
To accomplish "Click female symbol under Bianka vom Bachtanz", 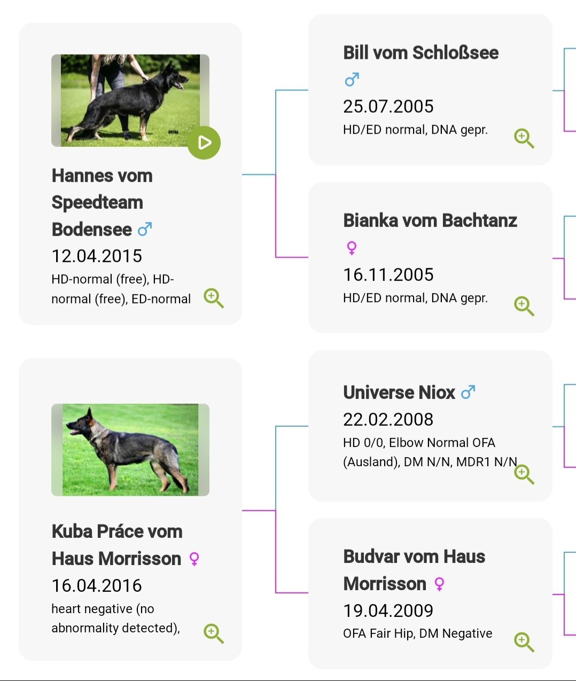I will 352,247.
